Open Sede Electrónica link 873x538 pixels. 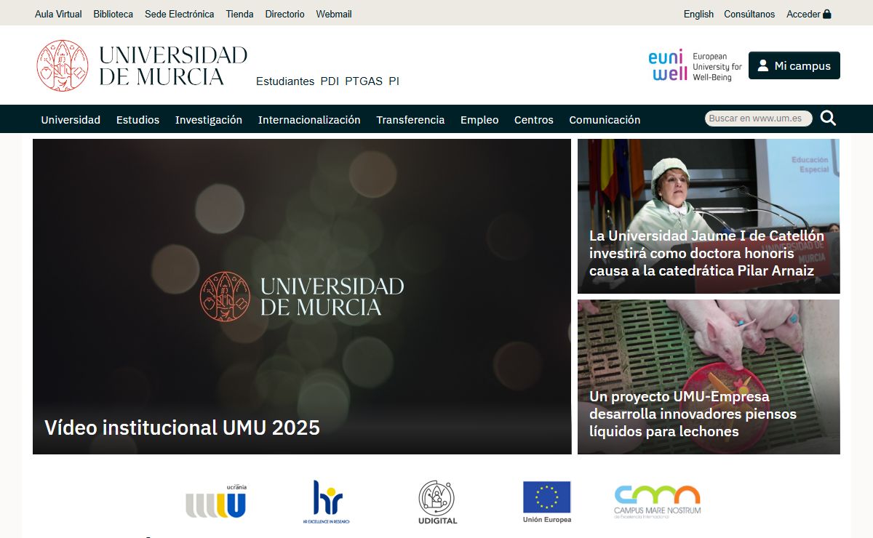[180, 14]
